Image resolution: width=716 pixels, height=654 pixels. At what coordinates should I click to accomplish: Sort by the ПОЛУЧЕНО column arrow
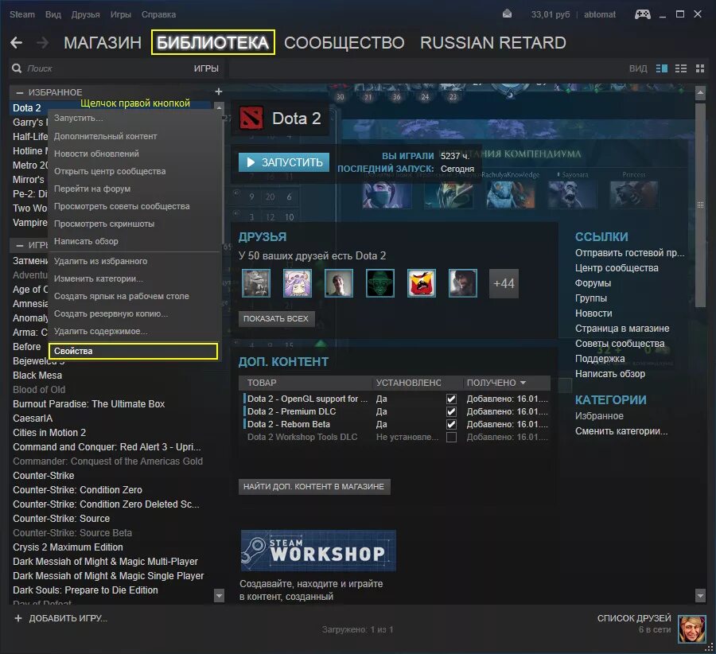pyautogui.click(x=523, y=383)
